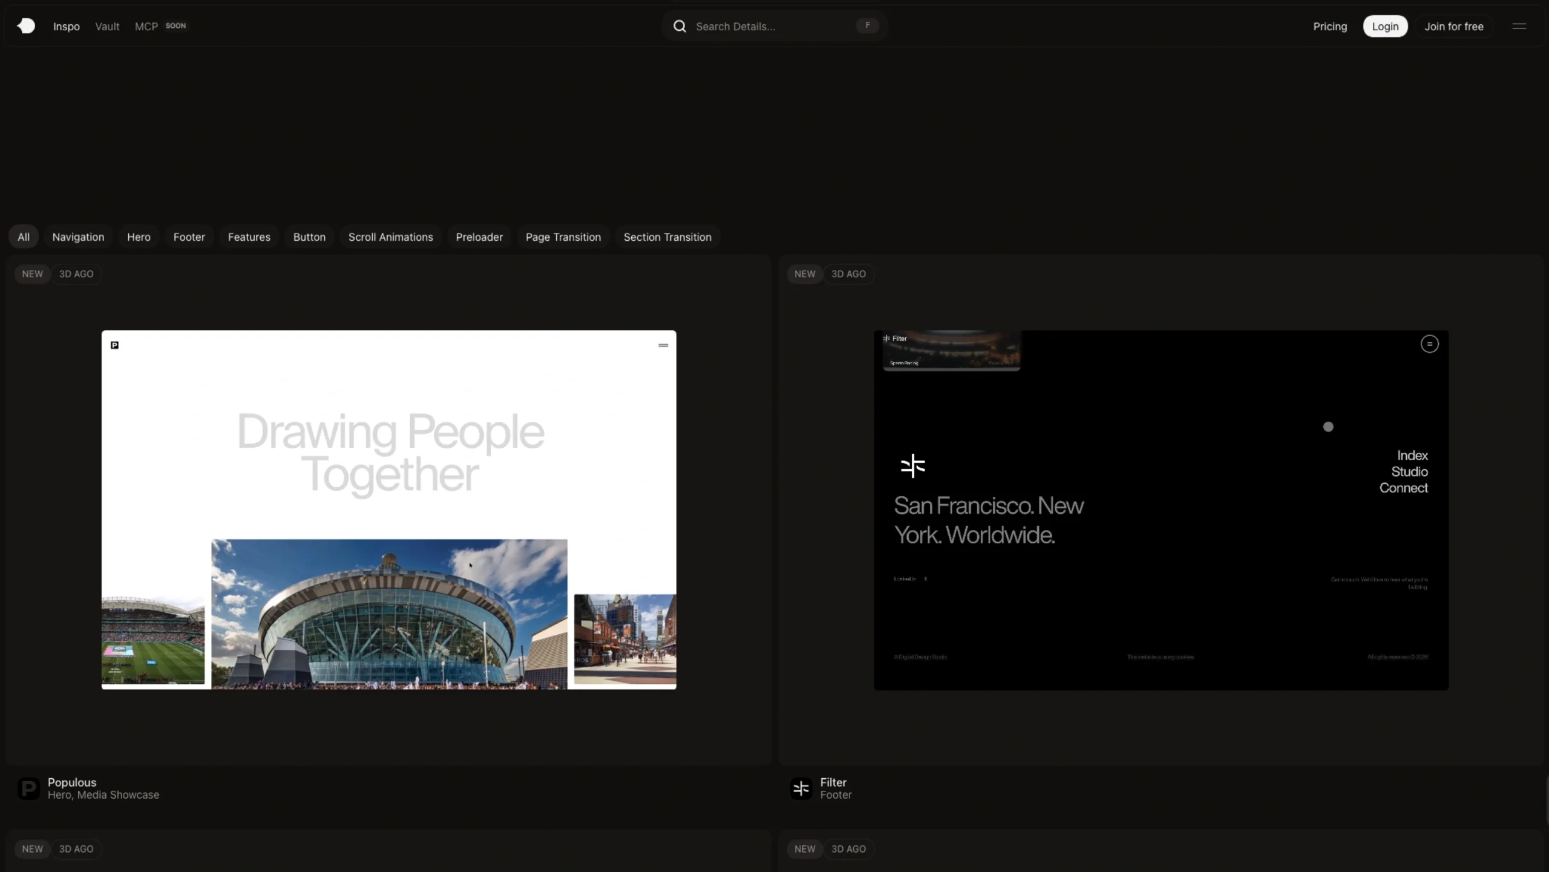Click the 'Hero, Media Showcase' caption
1549x872 pixels.
click(x=103, y=795)
